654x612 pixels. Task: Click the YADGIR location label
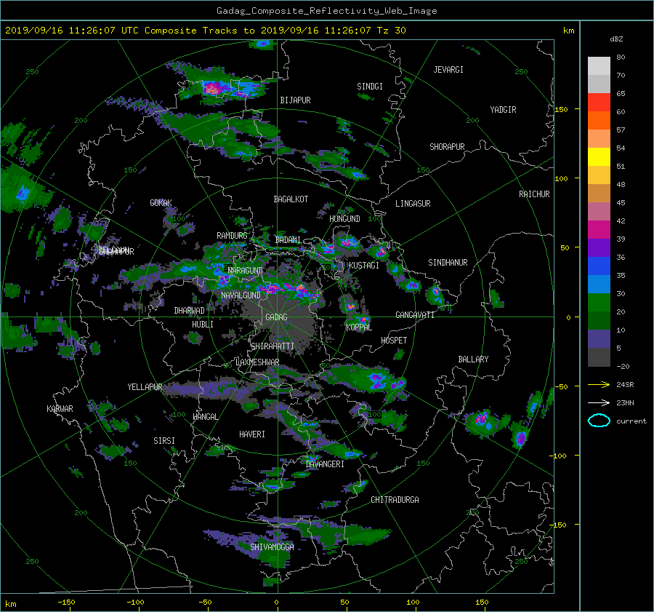pyautogui.click(x=503, y=110)
